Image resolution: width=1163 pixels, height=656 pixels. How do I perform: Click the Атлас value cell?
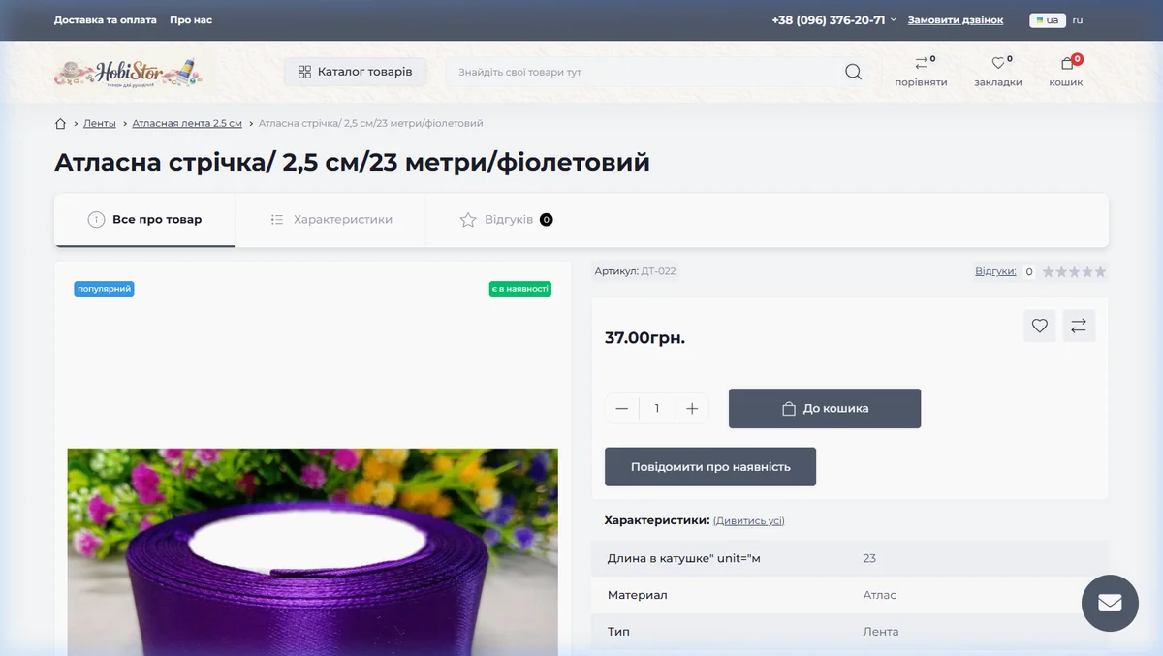point(880,595)
